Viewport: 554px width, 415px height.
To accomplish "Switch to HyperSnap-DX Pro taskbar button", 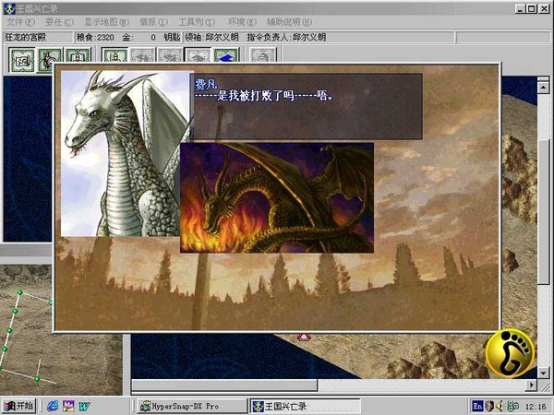I will coord(192,406).
